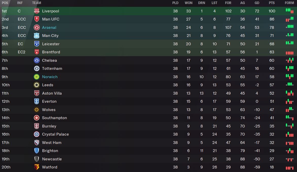Click the Watford club crest icon
Image resolution: width=297 pixels, height=172 pixels.
click(36, 167)
